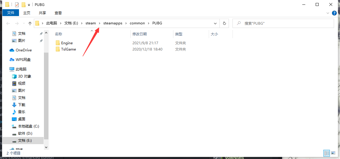
Task: Click steamapps breadcrumb in address bar
Action: coord(113,23)
